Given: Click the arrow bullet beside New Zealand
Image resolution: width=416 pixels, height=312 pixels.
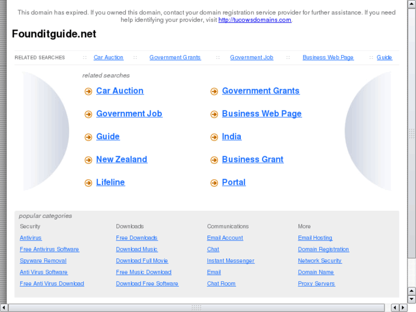Looking at the screenshot, I should click(x=88, y=160).
